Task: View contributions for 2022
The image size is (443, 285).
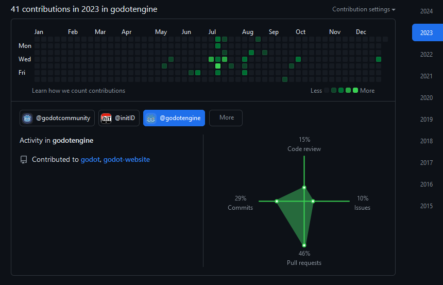Action: coord(427,55)
